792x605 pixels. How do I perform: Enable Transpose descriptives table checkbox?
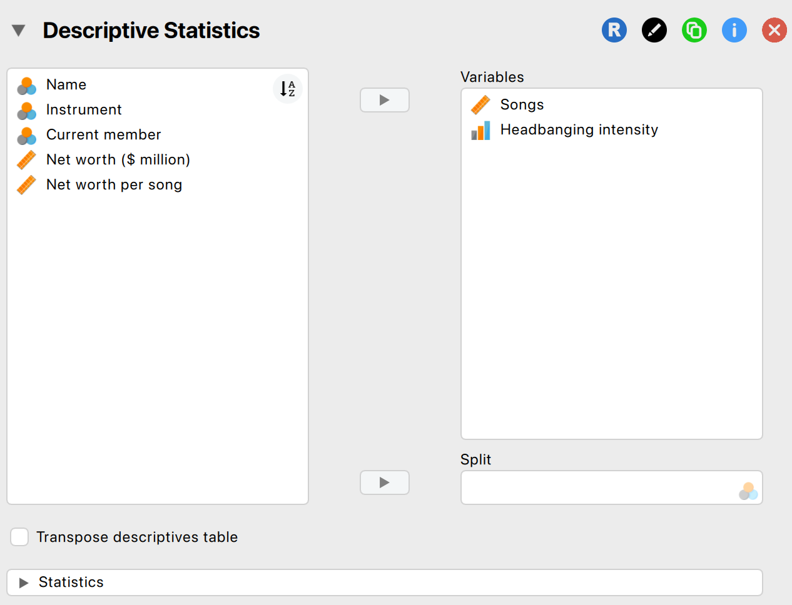(20, 537)
